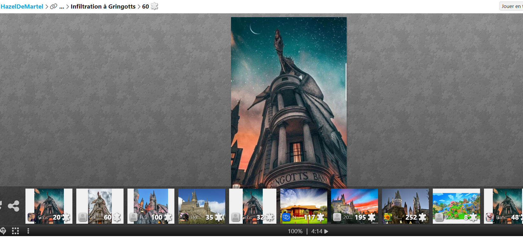Click the girl avatar on the 20-piece thumbnail

pos(31,217)
